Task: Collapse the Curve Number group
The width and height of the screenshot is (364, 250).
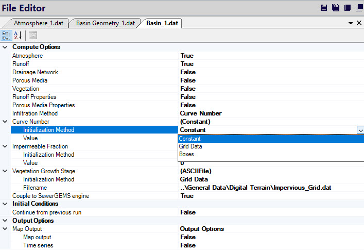Action: [5, 122]
